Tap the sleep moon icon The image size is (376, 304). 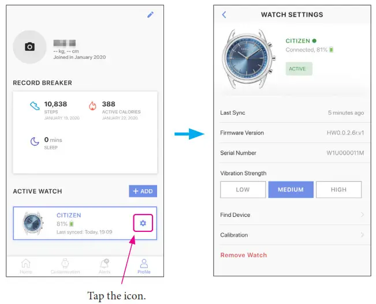[35, 141]
